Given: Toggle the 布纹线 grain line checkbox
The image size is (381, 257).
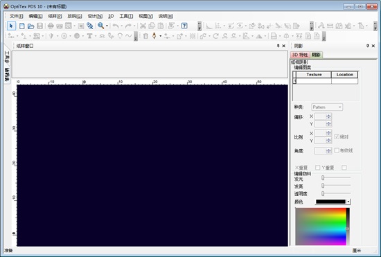Looking at the screenshot, I should 337,150.
